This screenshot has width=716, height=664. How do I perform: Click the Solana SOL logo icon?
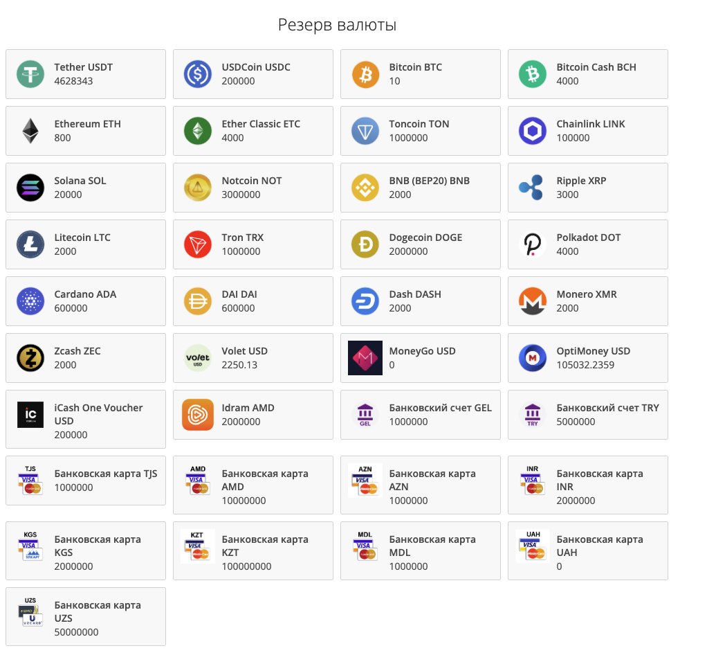pos(30,188)
